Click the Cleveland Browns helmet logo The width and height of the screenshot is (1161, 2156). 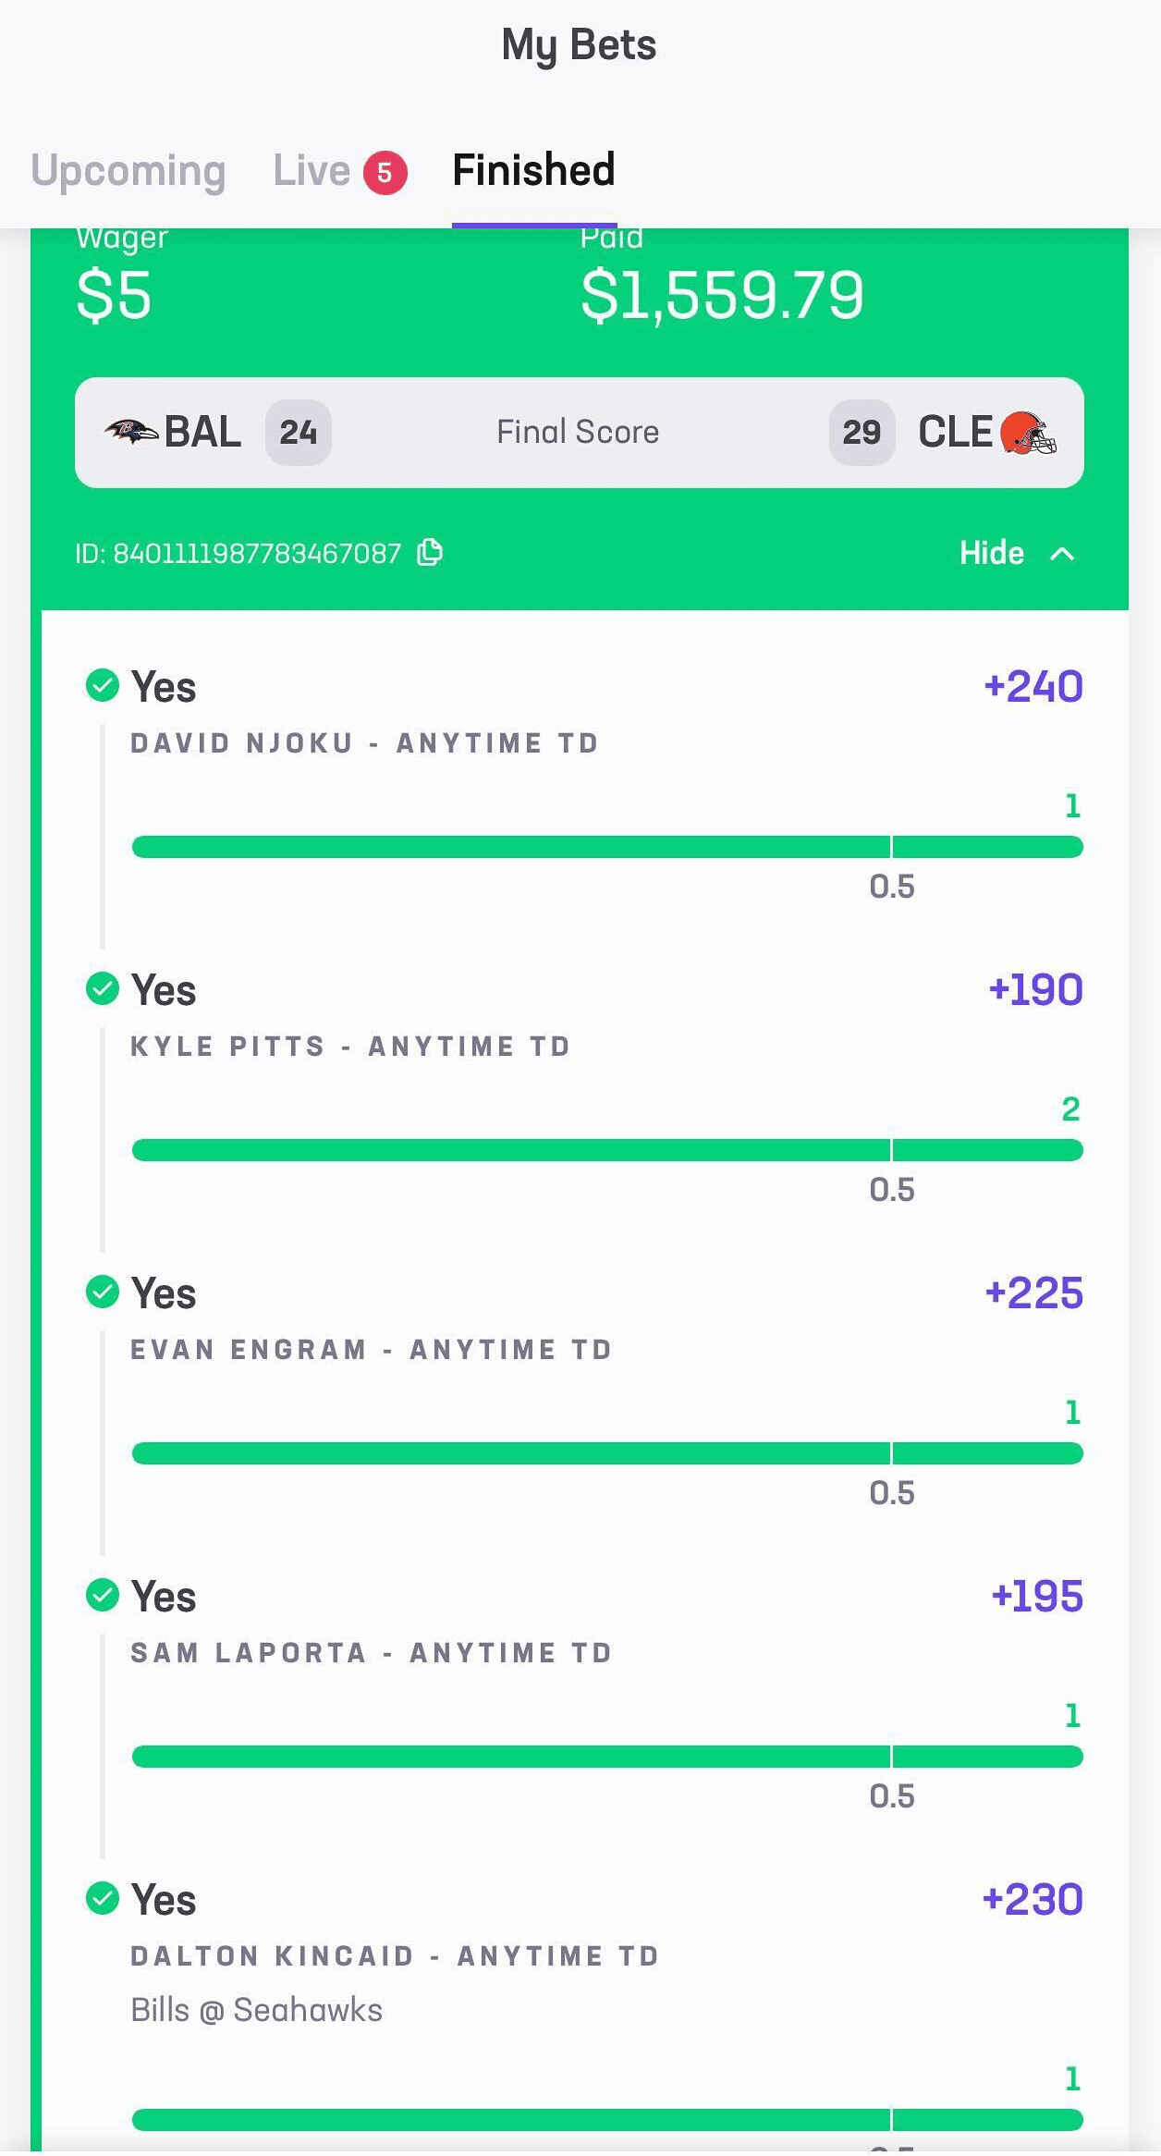[x=1028, y=432]
